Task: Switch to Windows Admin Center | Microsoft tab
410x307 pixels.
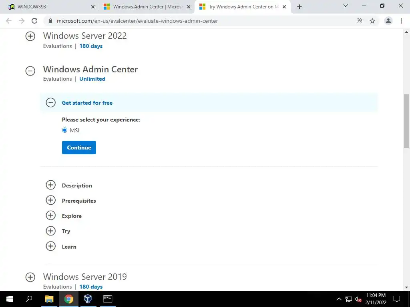Action: pyautogui.click(x=147, y=7)
